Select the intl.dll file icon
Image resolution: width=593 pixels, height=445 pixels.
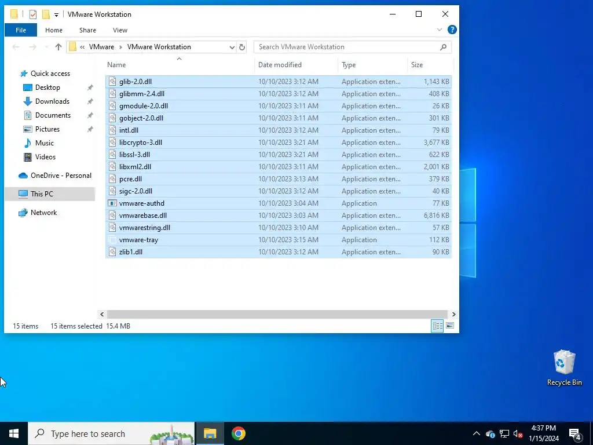pyautogui.click(x=112, y=130)
